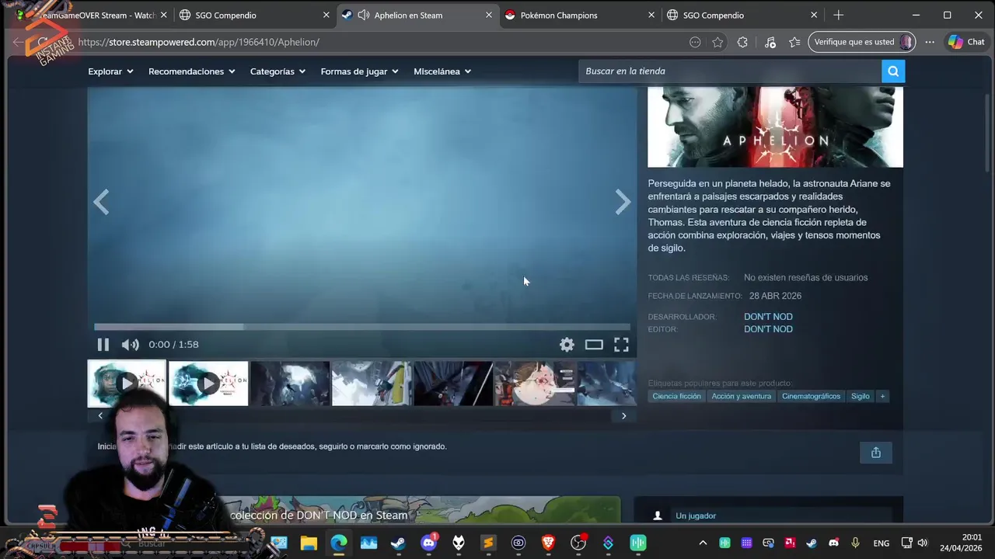The image size is (995, 559).
Task: Open the third screenshot thumbnail
Action: pyautogui.click(x=290, y=383)
